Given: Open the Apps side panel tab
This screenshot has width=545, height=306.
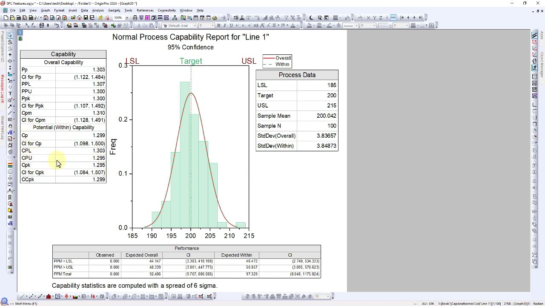Looking at the screenshot, I should pyautogui.click(x=542, y=35).
